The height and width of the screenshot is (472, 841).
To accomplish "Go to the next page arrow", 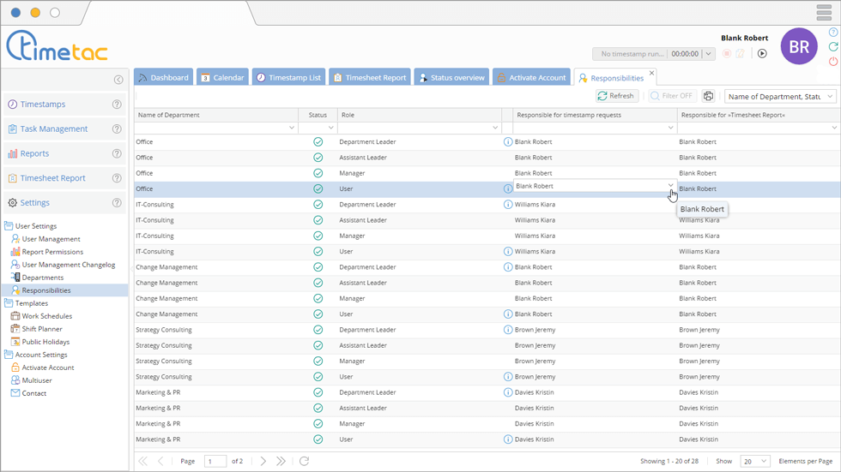I will coord(263,462).
